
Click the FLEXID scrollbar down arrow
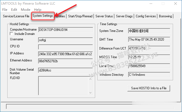click(x=91, y=93)
